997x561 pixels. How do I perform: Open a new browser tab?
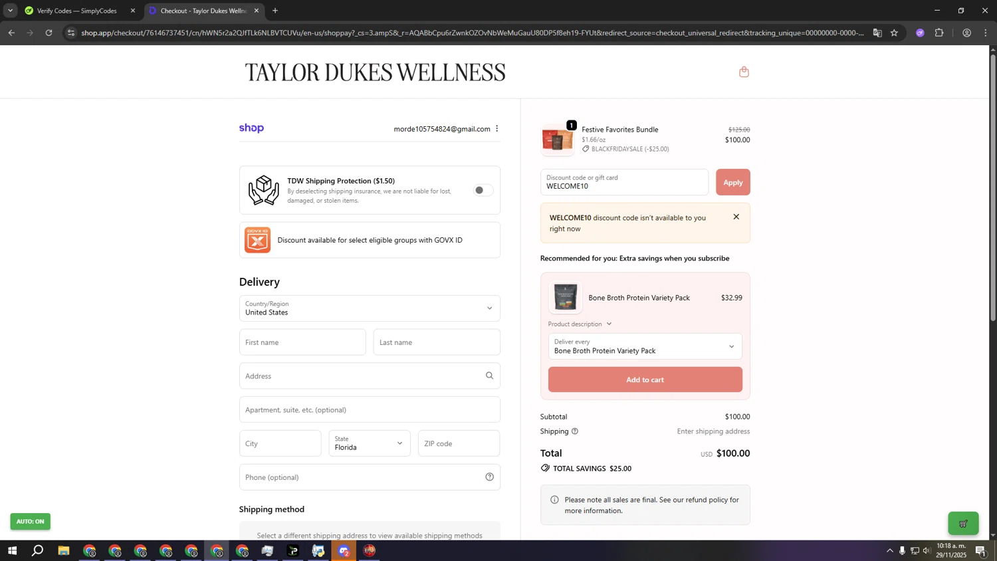pyautogui.click(x=275, y=11)
